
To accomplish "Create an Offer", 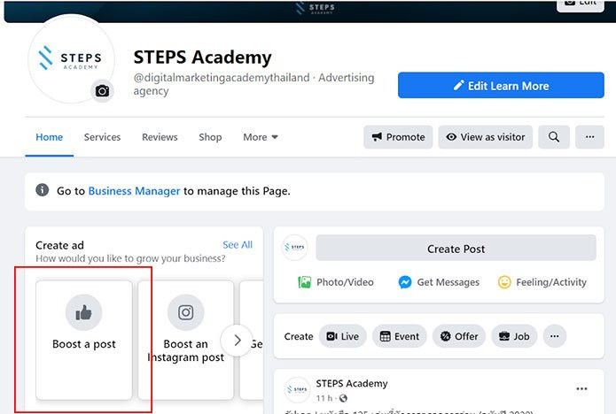I will pos(459,336).
